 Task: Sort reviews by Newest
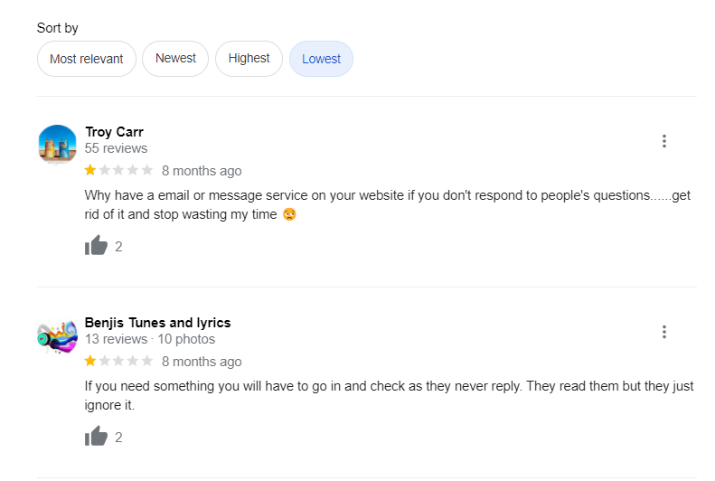click(175, 59)
